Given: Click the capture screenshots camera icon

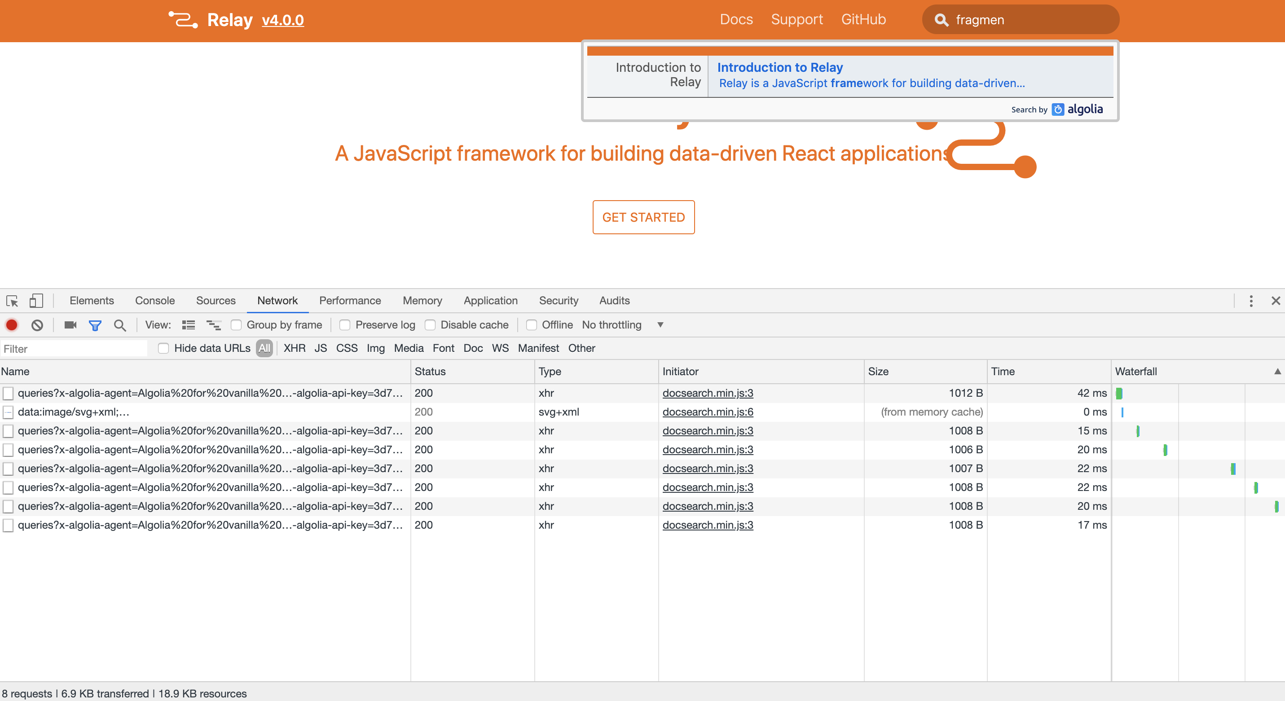Looking at the screenshot, I should [x=70, y=325].
